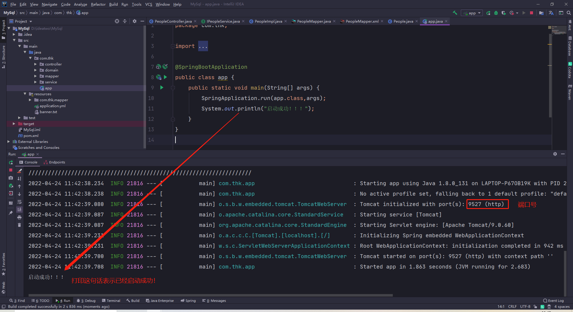Open the Project view dropdown

21,21
